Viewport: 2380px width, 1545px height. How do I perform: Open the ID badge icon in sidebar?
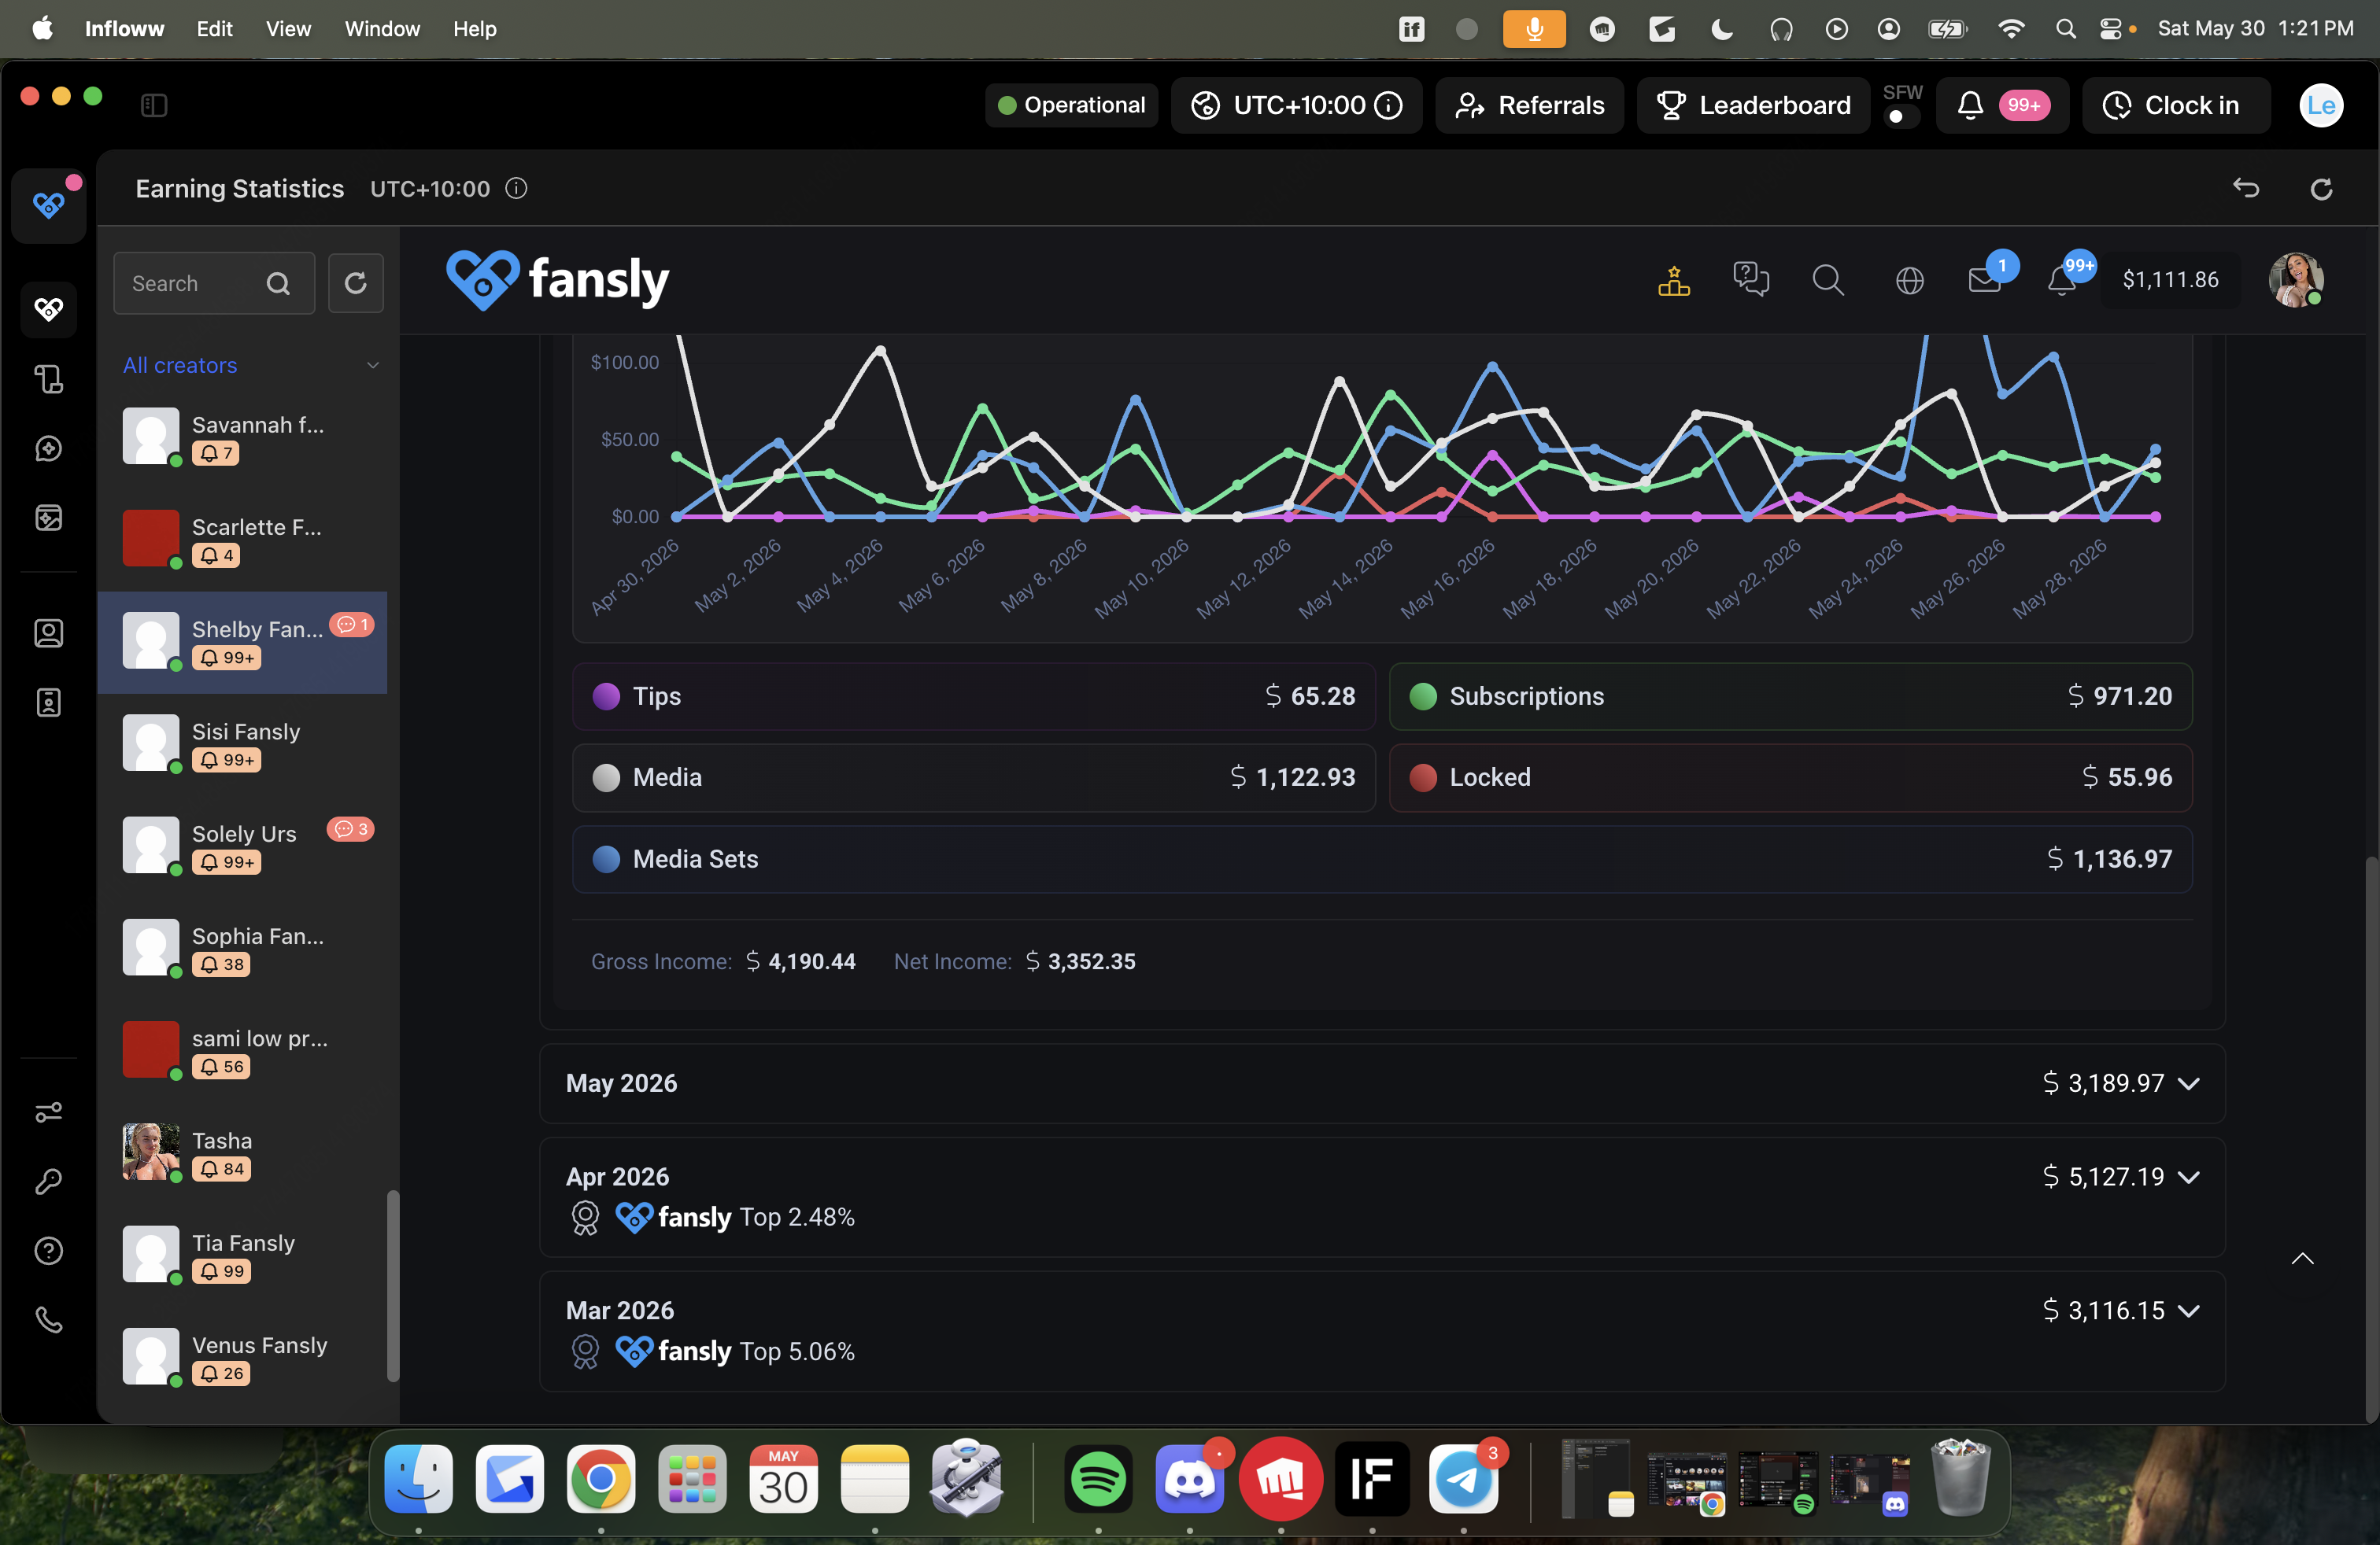click(49, 702)
